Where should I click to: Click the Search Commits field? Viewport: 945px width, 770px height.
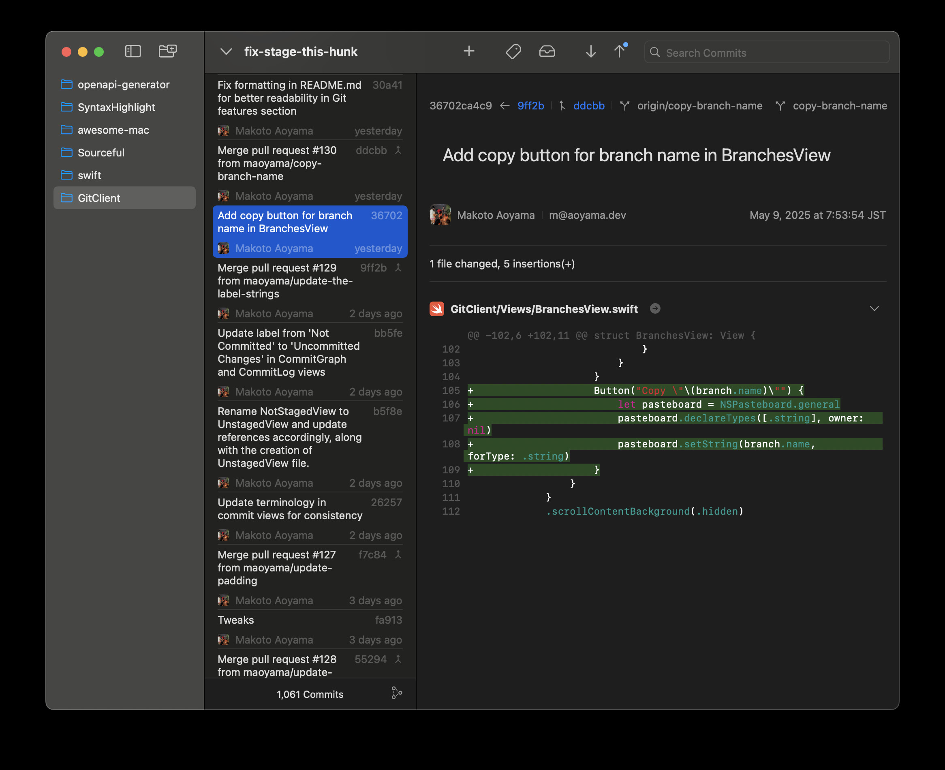click(x=772, y=53)
